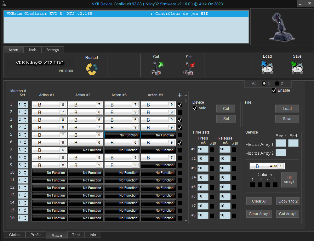Click the Cut Array1 button

coord(288,214)
